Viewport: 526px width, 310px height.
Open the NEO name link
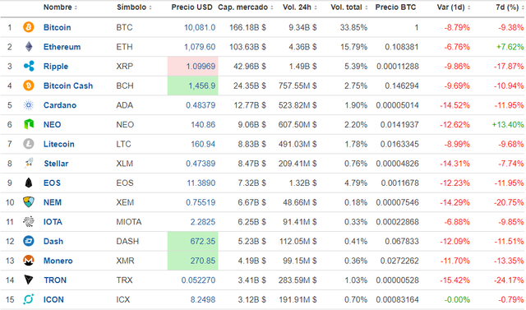tap(52, 125)
